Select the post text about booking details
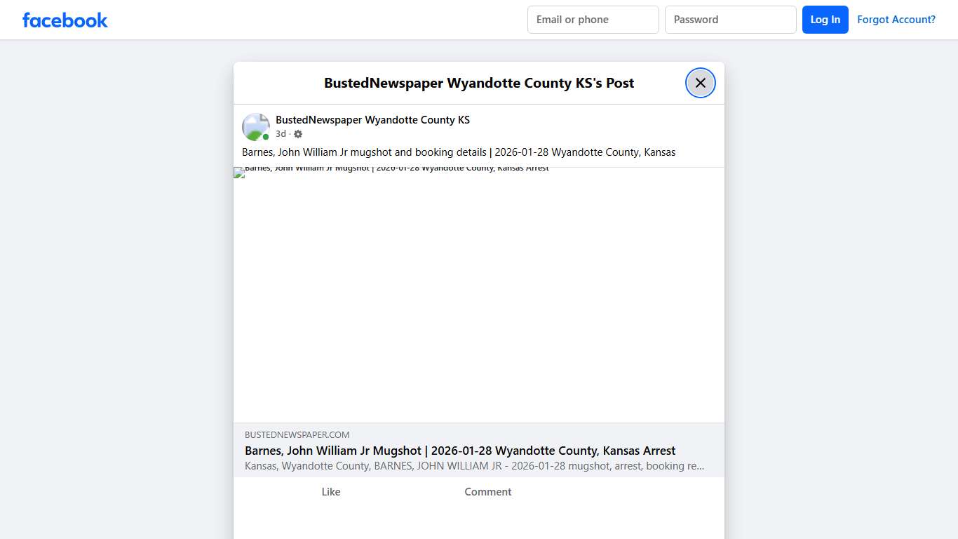This screenshot has width=958, height=539. (459, 152)
